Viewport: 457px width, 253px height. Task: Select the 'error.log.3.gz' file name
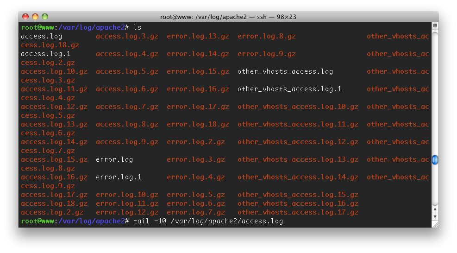point(196,159)
